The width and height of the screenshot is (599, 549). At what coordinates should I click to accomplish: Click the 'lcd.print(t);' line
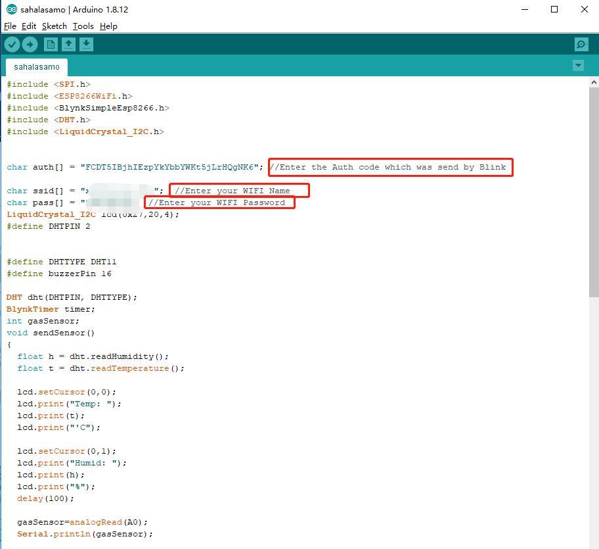[51, 416]
